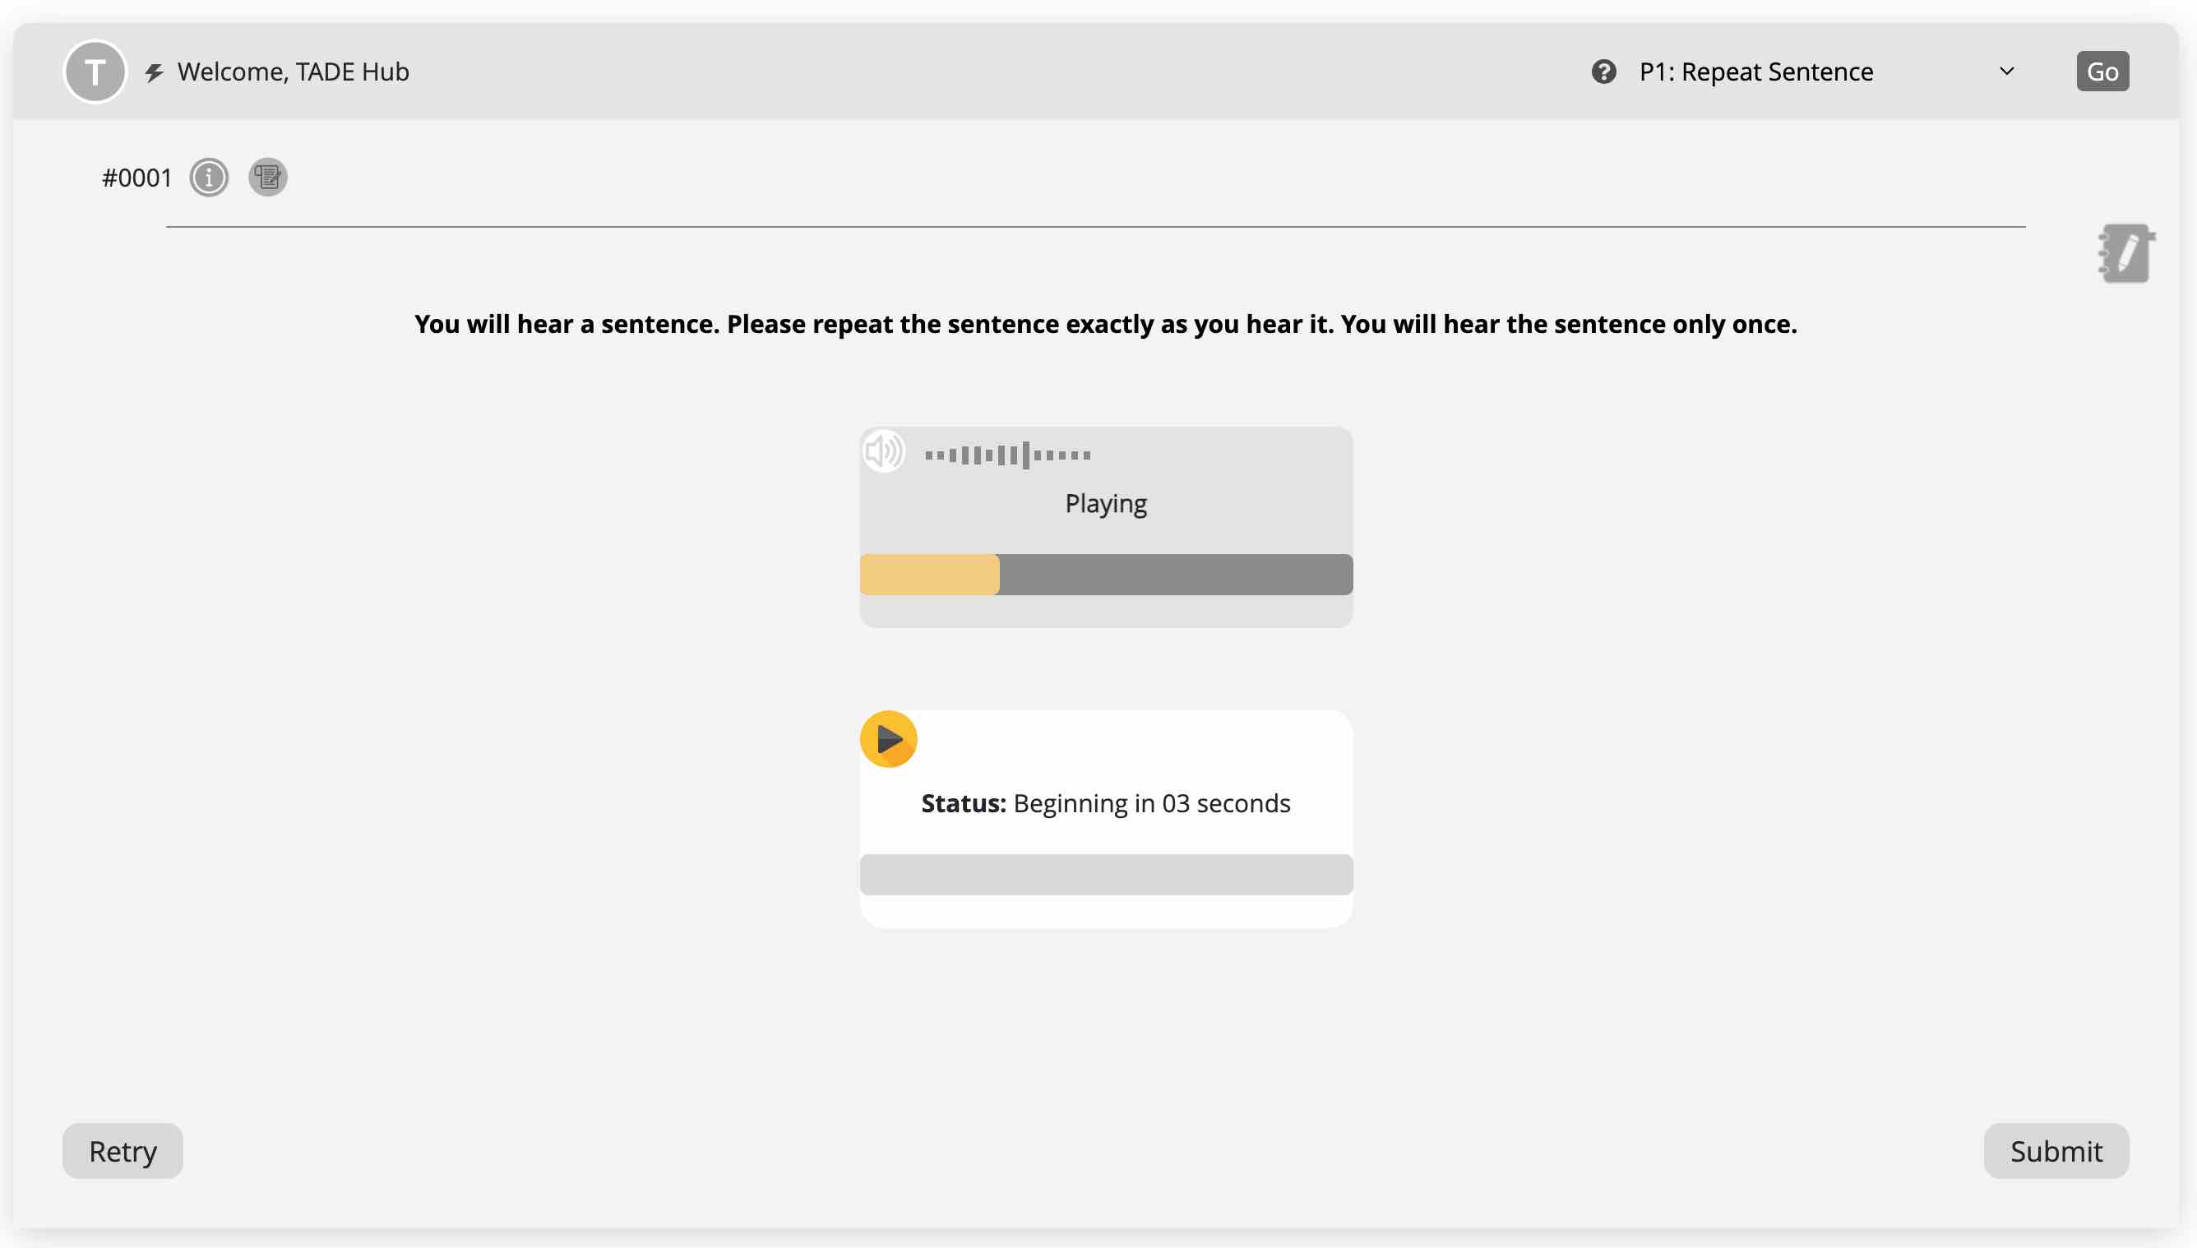
Task: Expand the P1: Repeat Sentence dropdown
Action: pos(1826,72)
